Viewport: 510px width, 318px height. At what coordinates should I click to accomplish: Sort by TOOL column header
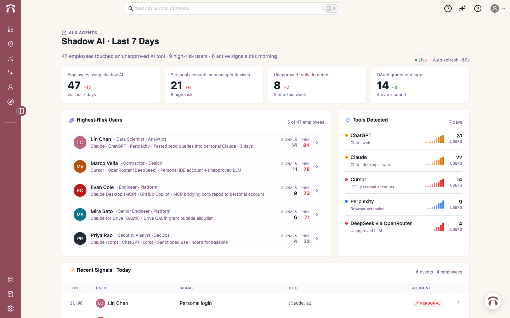(293, 288)
